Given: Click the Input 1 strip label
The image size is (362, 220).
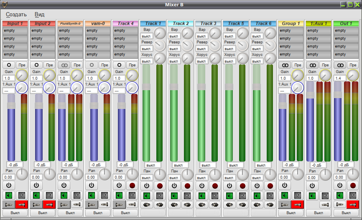Looking at the screenshot, I should click(x=15, y=23).
